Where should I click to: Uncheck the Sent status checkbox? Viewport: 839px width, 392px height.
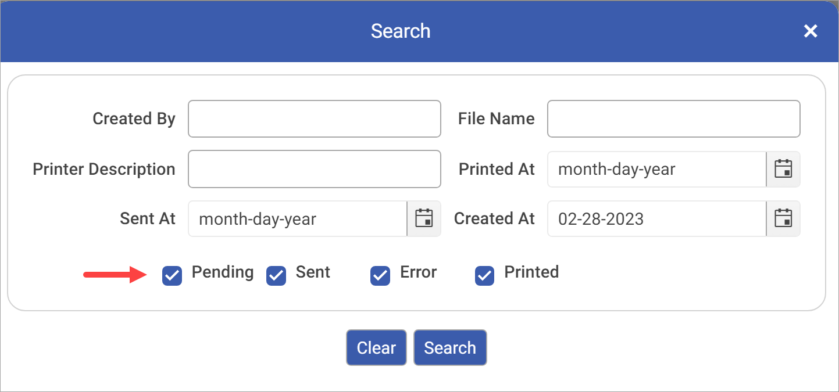pos(276,275)
